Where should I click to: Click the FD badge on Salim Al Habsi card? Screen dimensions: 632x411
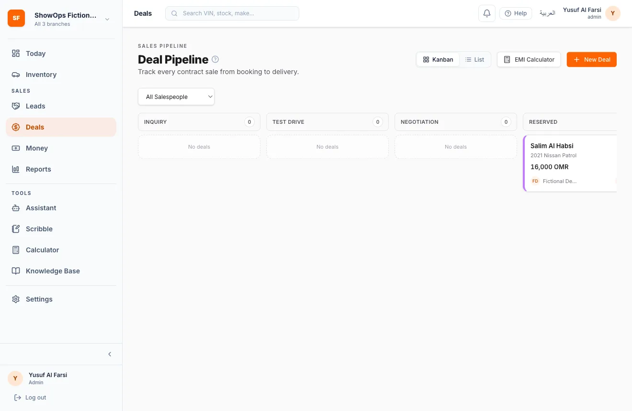(x=535, y=181)
